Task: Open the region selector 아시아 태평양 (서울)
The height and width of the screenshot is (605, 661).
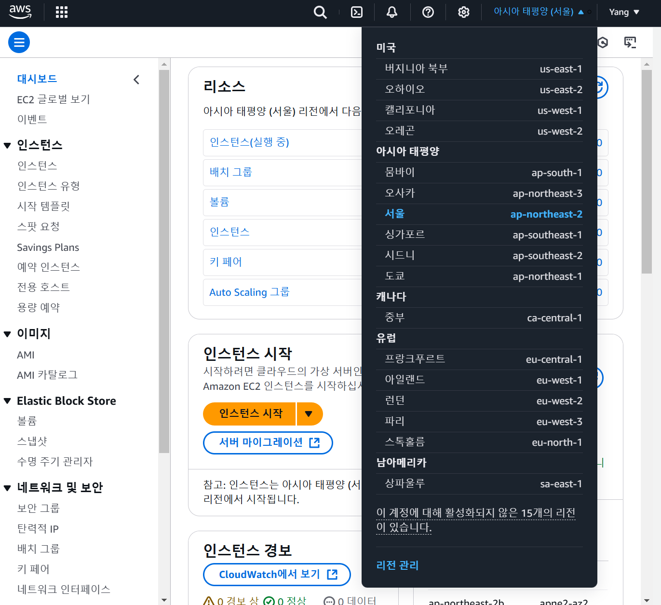Action: pyautogui.click(x=539, y=12)
